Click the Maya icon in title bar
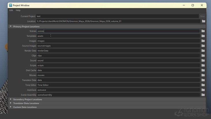 10,5
